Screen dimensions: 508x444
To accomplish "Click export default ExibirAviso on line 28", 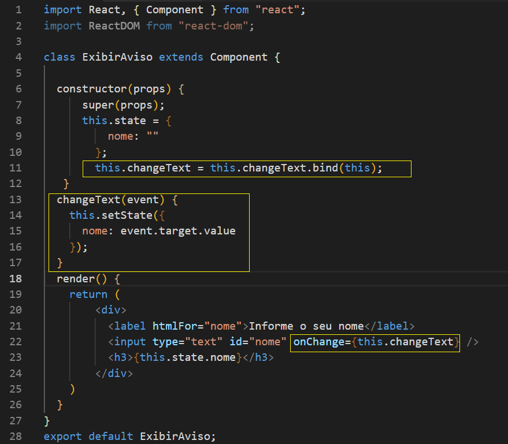I will [129, 436].
